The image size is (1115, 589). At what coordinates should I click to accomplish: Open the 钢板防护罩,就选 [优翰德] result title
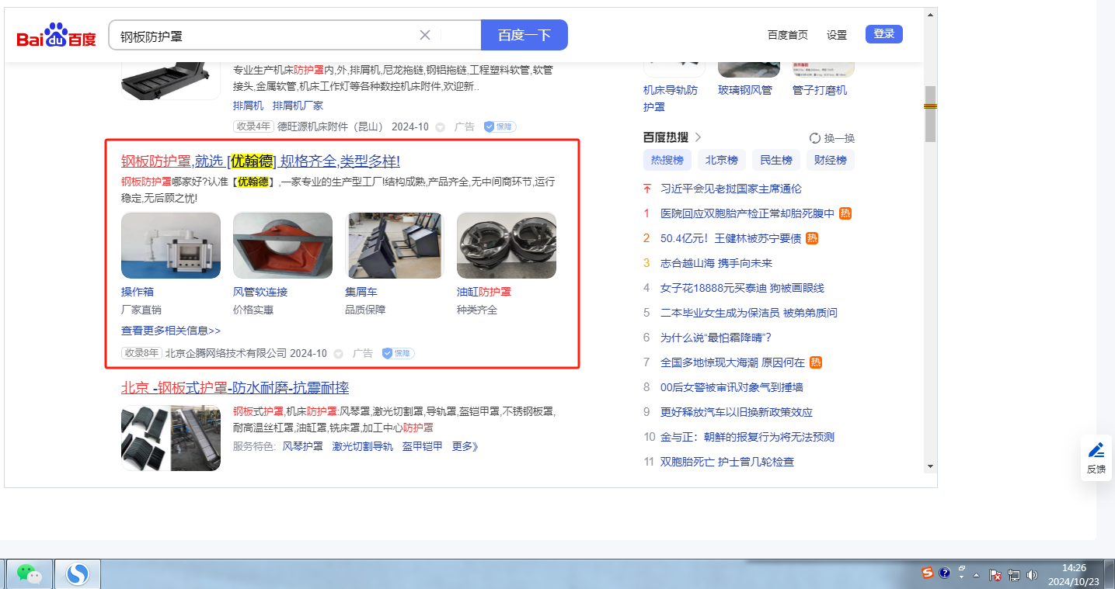(260, 161)
